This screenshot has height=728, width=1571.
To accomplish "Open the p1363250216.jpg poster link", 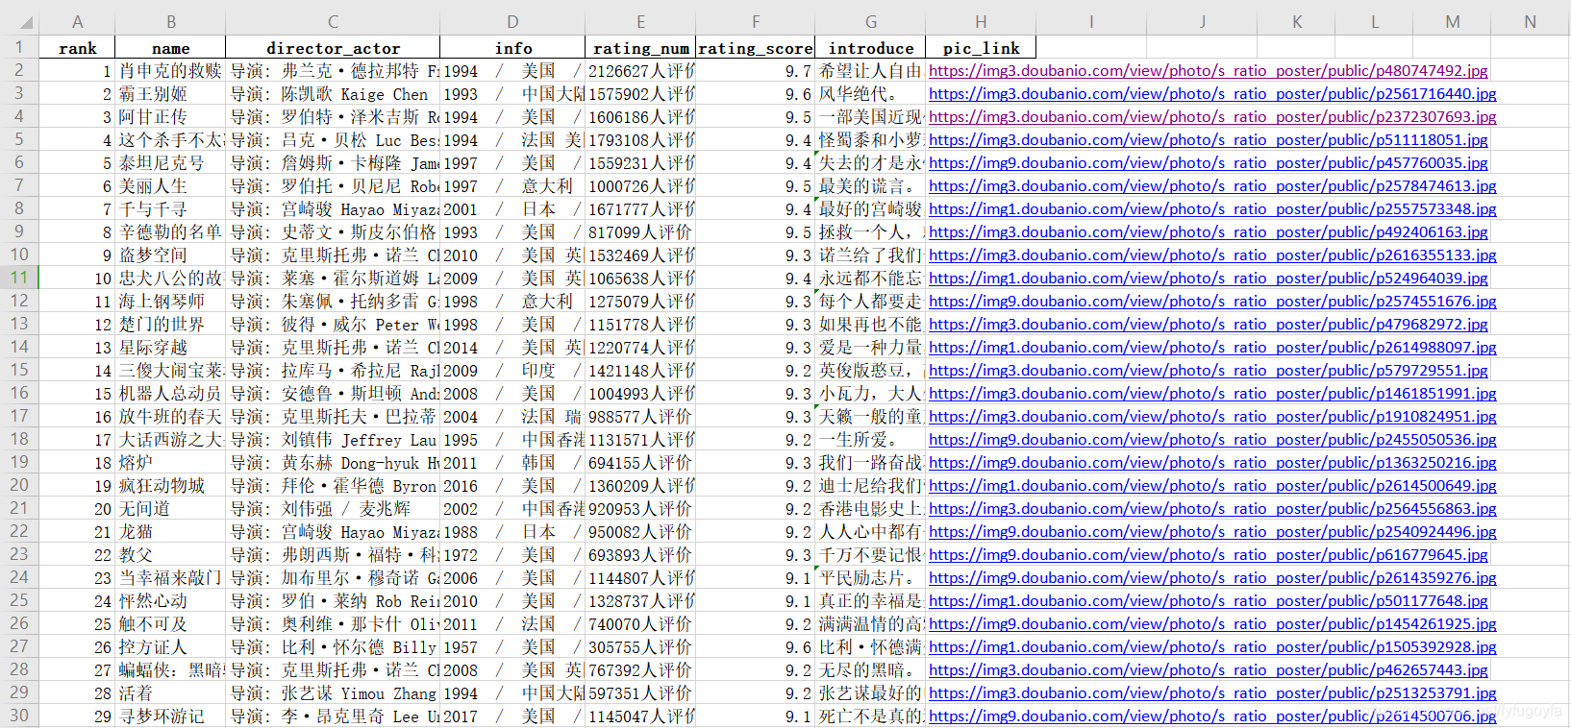I will (x=1212, y=463).
